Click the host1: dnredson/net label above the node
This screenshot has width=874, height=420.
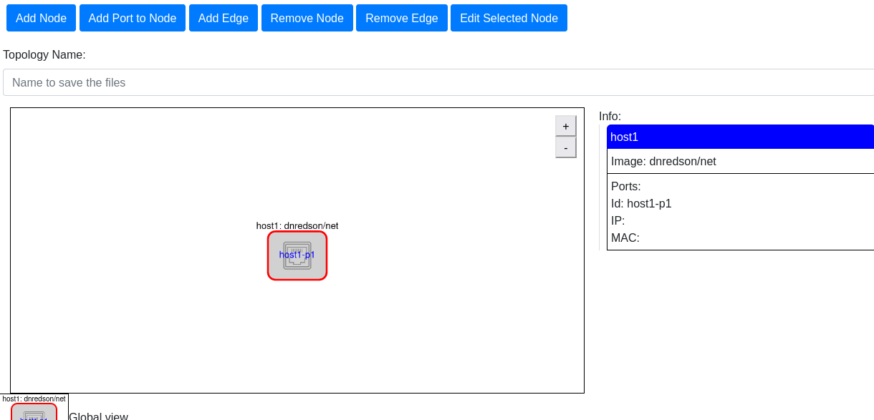(x=297, y=225)
